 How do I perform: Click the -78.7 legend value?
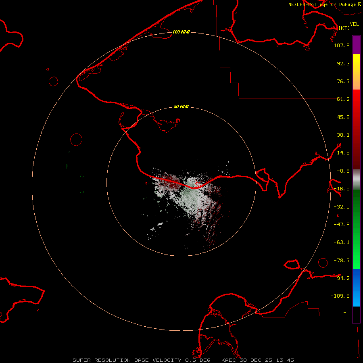[x=342, y=261]
